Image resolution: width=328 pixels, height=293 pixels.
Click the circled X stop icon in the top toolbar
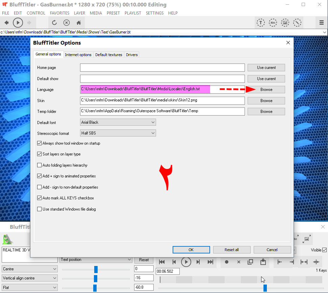(67, 23)
